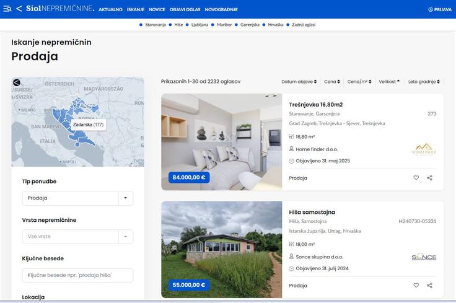
Task: Open the Hiša samostojna listing photo
Action: pyautogui.click(x=222, y=250)
